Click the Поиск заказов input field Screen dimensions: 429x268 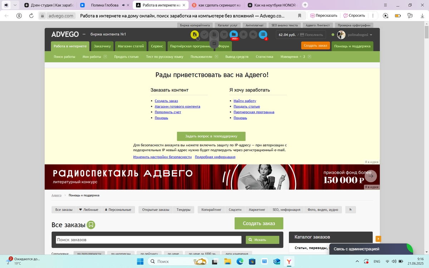tap(148, 240)
